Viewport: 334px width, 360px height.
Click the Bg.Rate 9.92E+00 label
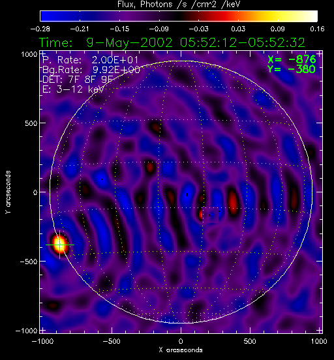[91, 70]
